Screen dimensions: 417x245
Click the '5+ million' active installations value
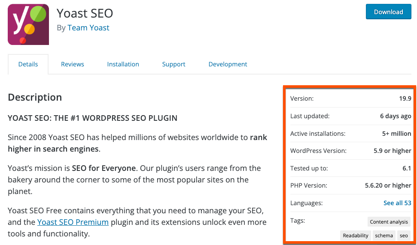click(x=397, y=133)
